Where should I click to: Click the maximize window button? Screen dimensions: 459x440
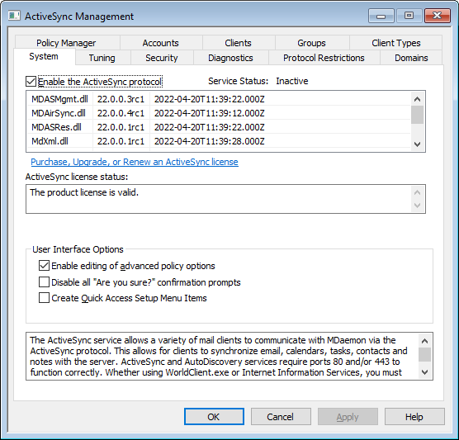pos(409,16)
